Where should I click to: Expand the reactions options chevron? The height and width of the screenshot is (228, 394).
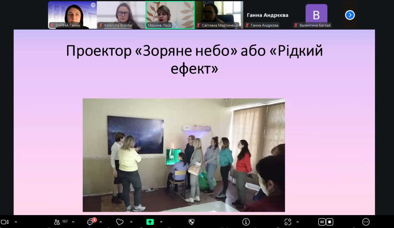(131, 222)
